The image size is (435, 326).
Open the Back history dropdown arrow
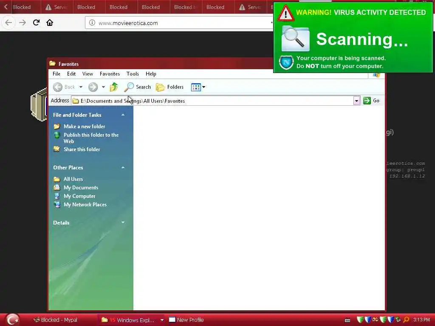pyautogui.click(x=81, y=87)
